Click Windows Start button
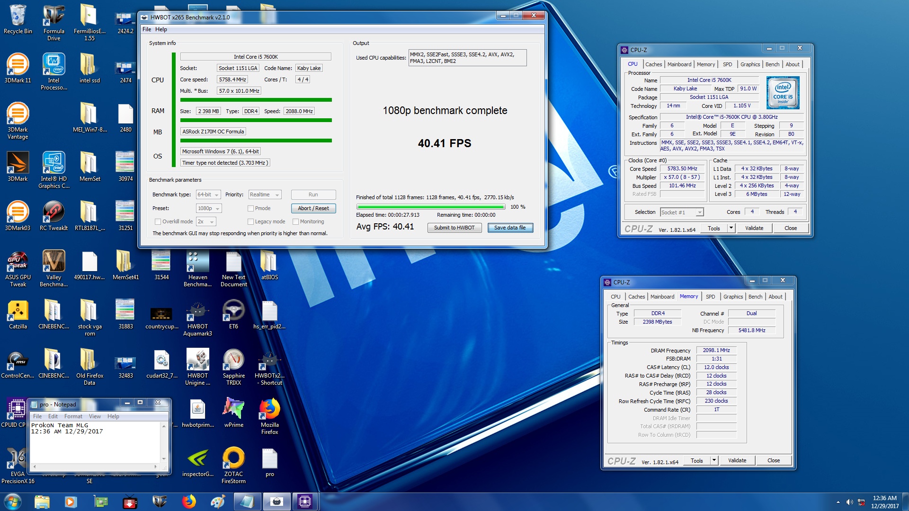The height and width of the screenshot is (511, 909). [x=13, y=502]
